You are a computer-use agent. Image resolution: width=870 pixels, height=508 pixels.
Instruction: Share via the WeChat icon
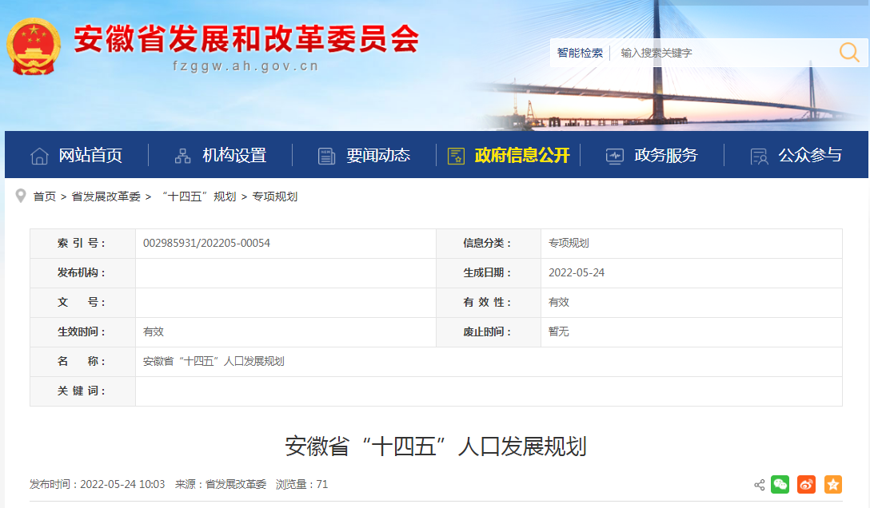780,484
